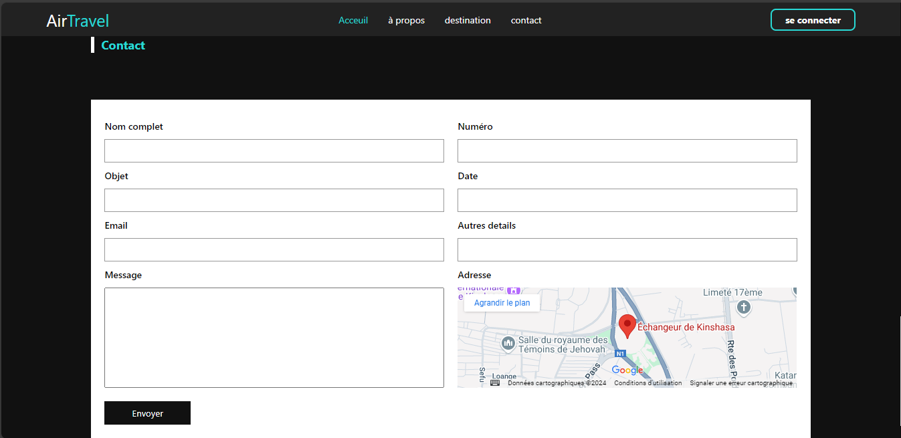The image size is (901, 438).
Task: Select the Salle du royaume place marker icon
Action: coord(508,344)
